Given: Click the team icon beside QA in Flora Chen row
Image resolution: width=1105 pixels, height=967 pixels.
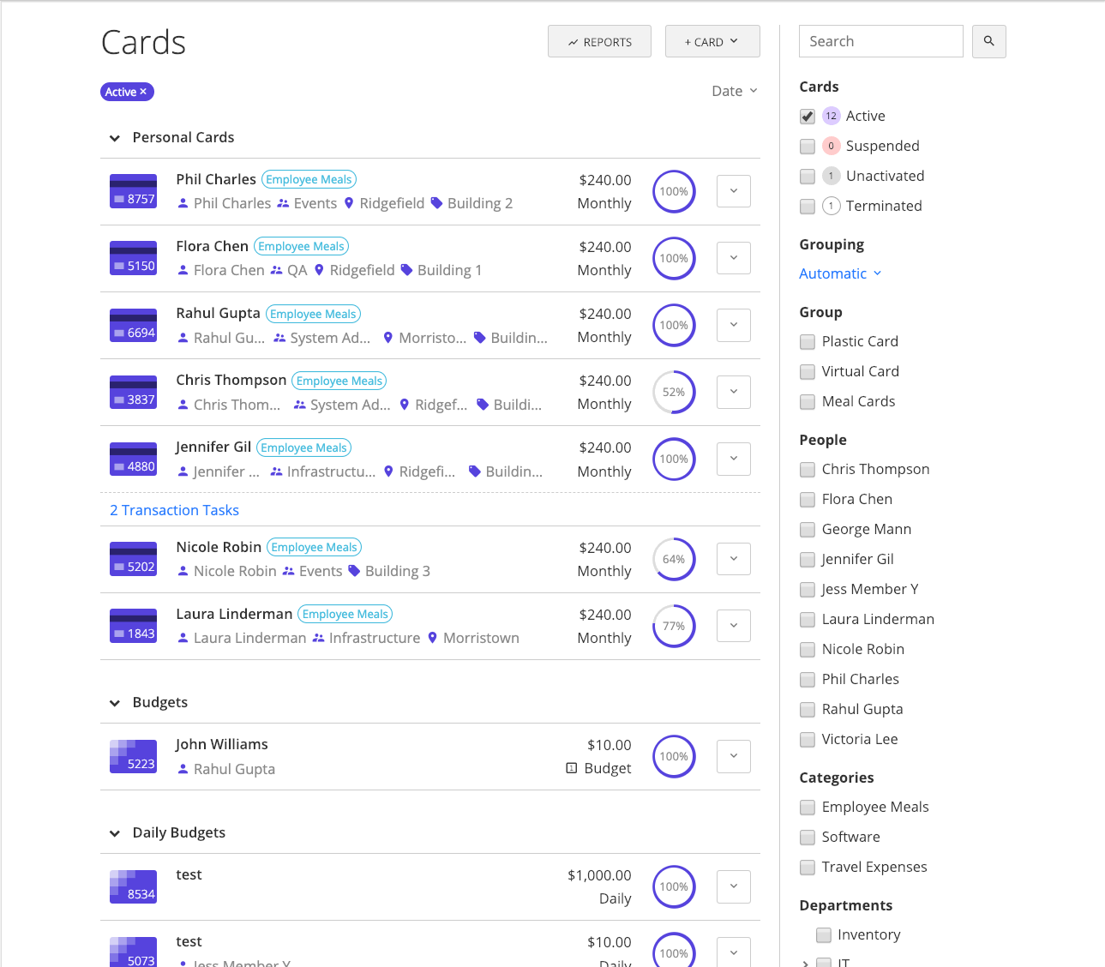Looking at the screenshot, I should pyautogui.click(x=276, y=270).
